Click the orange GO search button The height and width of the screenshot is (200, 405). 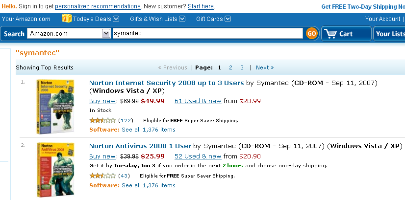coord(311,34)
